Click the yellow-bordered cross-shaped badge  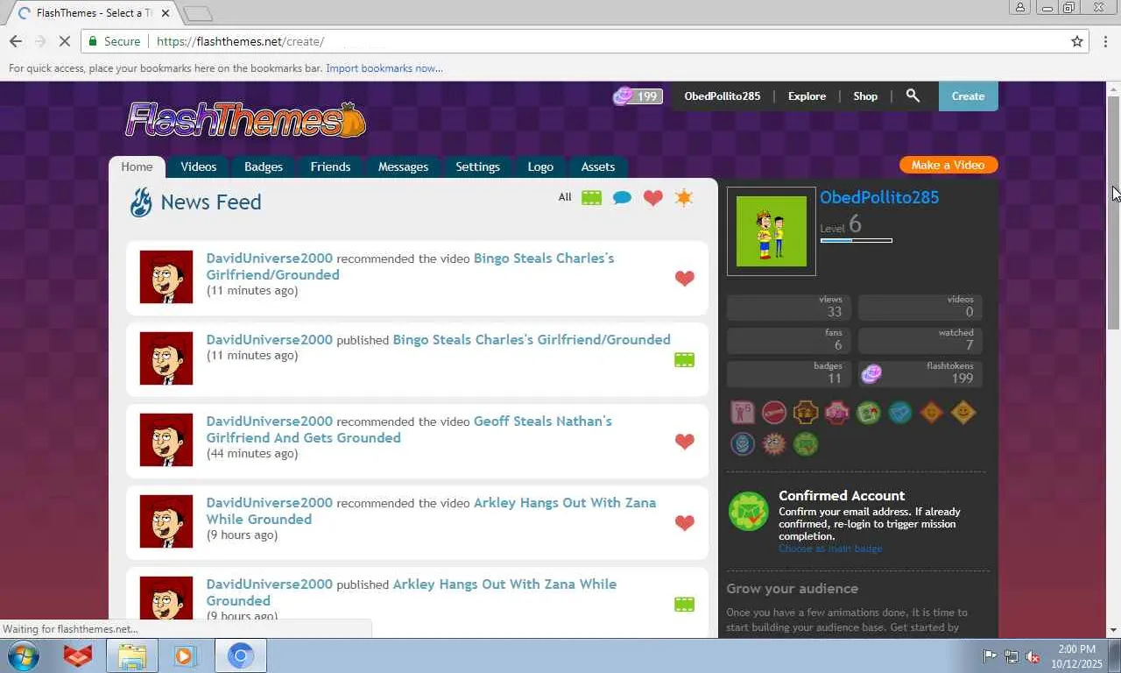click(805, 412)
